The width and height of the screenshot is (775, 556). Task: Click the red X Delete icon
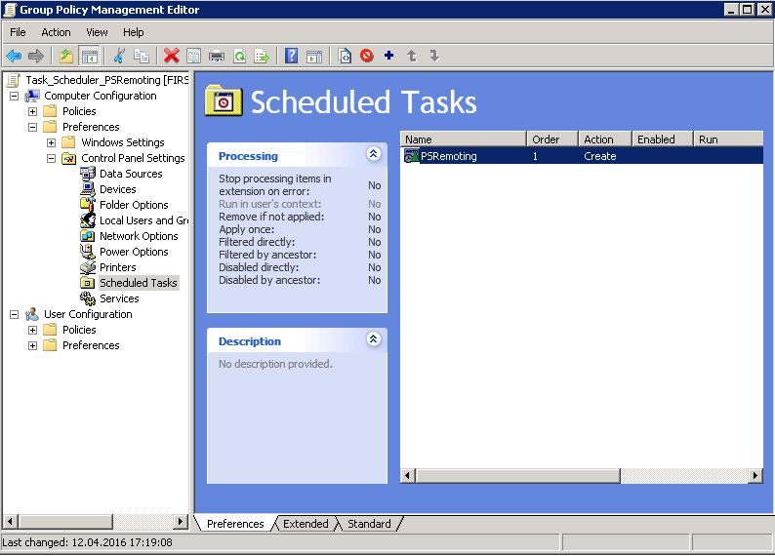171,56
